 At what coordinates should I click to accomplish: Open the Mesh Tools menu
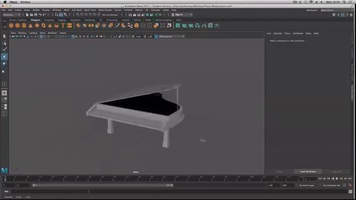(x=90, y=10)
